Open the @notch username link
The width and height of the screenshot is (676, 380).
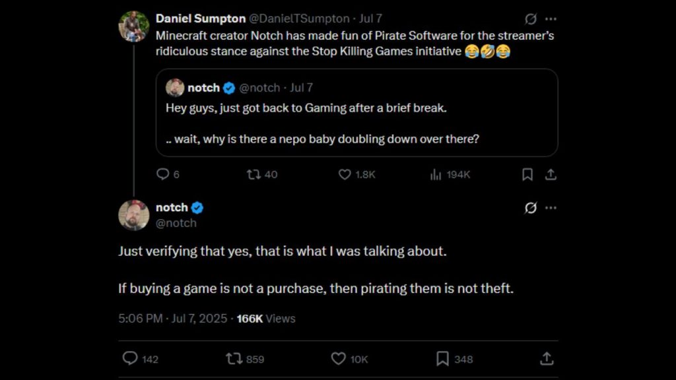[177, 223]
